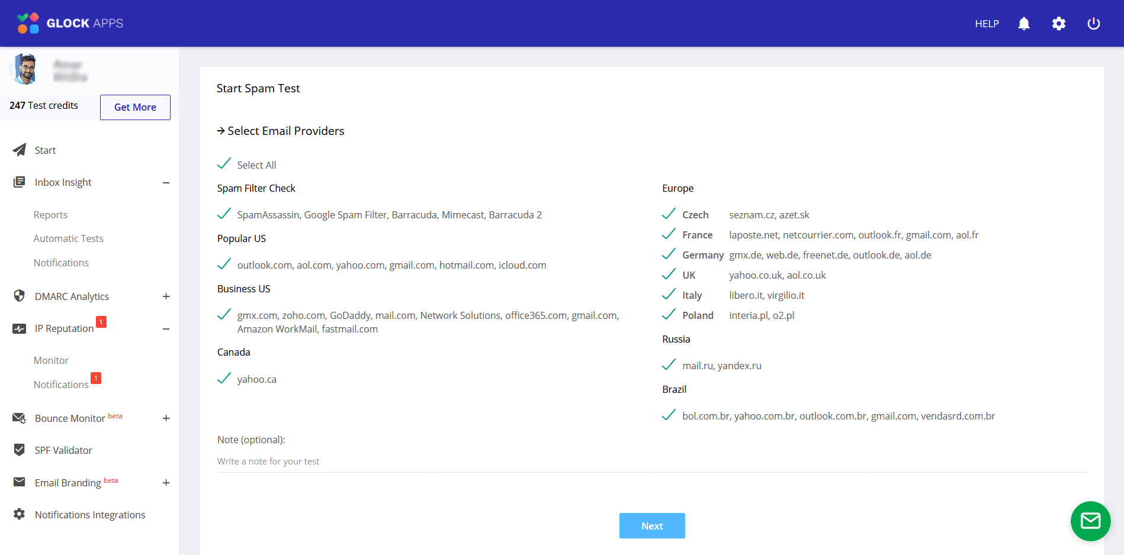Click the Email Branding envelope icon
This screenshot has height=555, width=1124.
19,482
